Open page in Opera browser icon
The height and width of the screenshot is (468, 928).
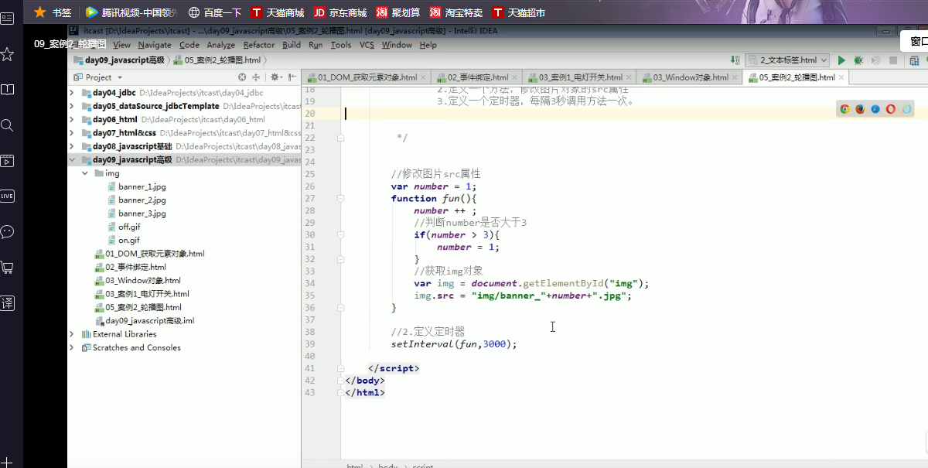coord(891,110)
